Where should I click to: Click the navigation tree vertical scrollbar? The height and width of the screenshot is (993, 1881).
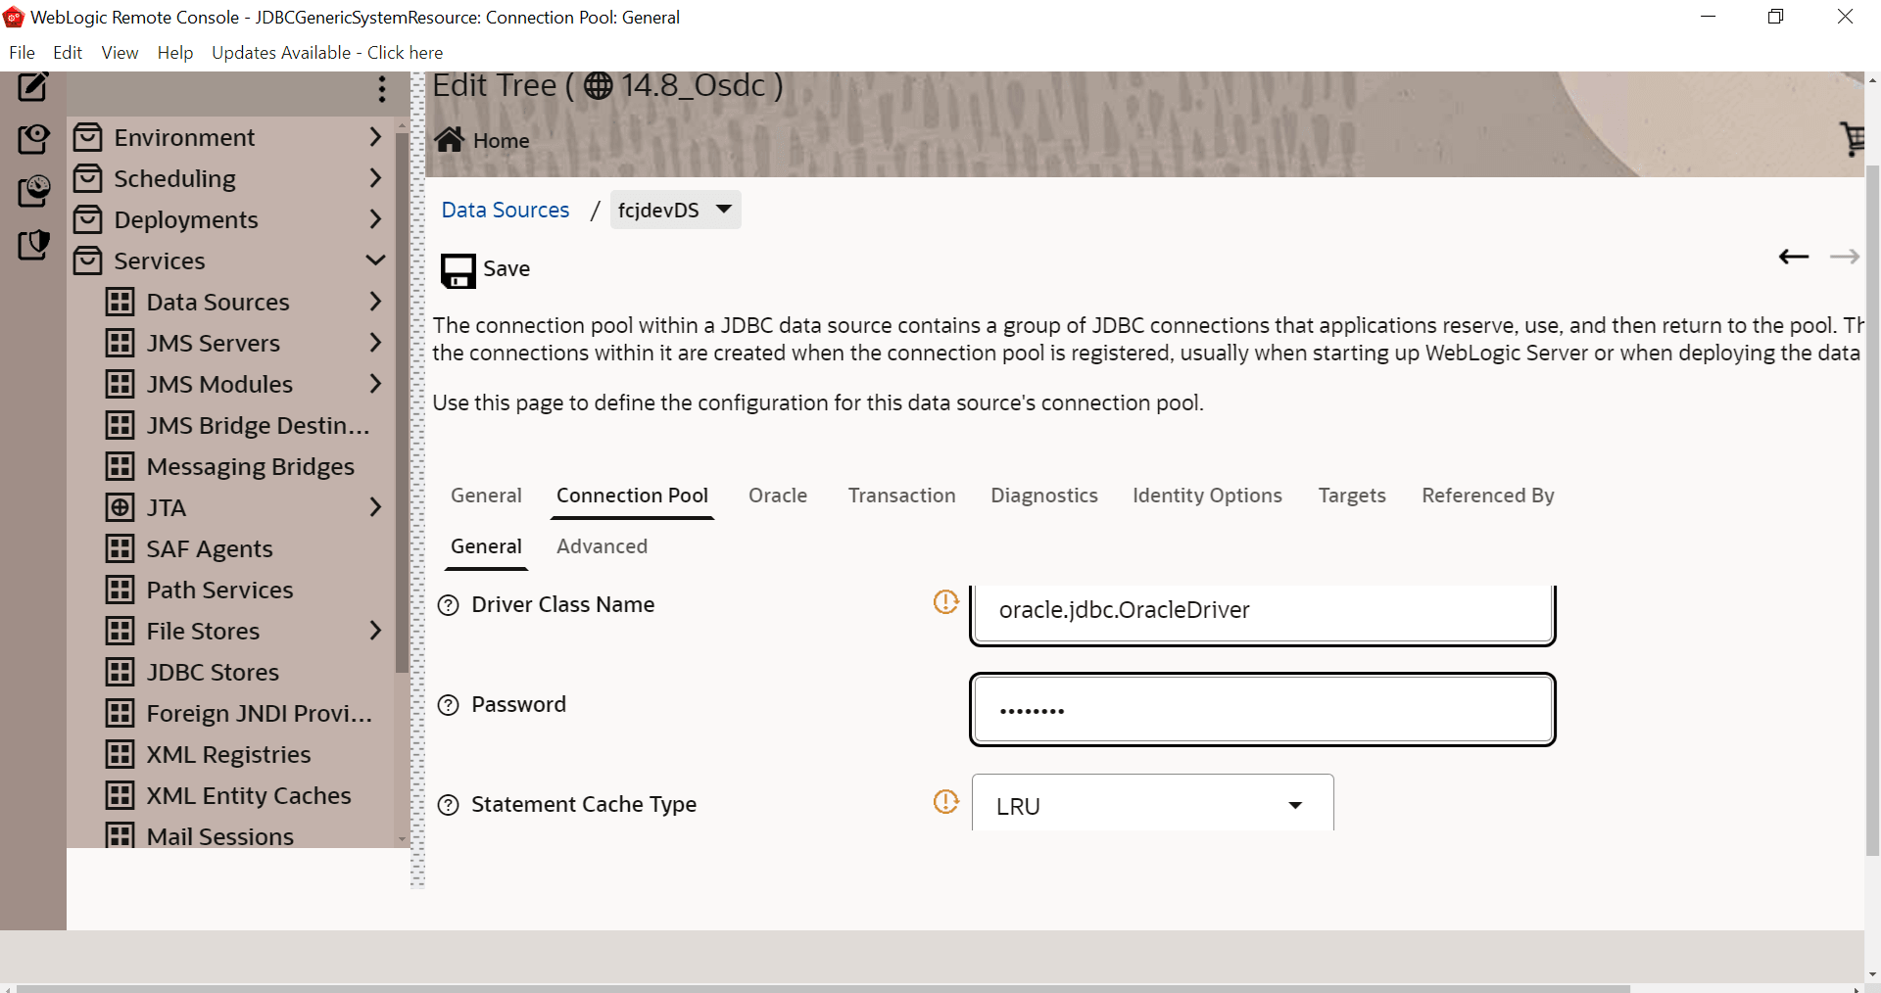(402, 402)
